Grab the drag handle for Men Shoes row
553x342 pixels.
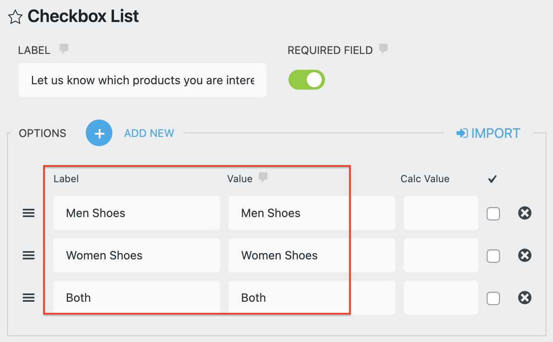[28, 213]
